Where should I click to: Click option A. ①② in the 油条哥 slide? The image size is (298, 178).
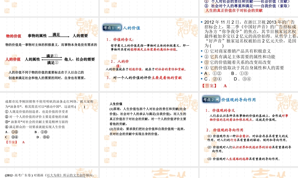12,132
